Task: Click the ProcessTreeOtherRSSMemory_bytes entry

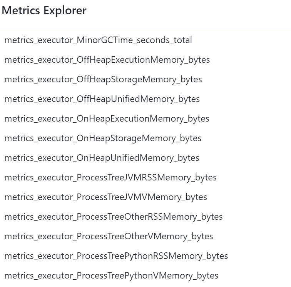Action: [x=113, y=217]
